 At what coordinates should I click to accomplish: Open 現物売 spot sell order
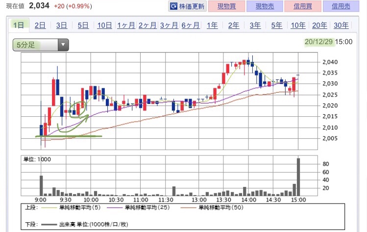(x=265, y=6)
